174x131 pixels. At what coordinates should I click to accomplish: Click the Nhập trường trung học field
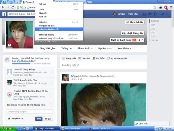(30, 112)
